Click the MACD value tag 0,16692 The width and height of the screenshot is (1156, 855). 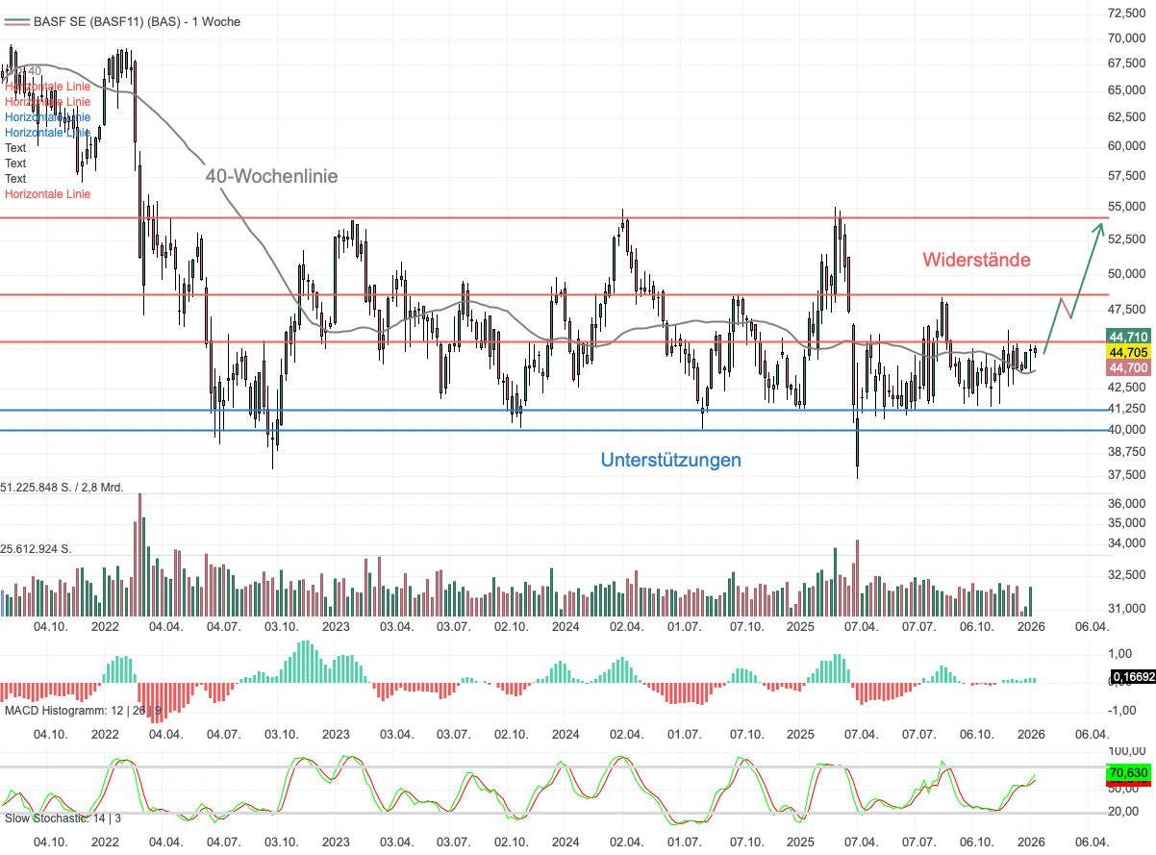coord(1132,679)
